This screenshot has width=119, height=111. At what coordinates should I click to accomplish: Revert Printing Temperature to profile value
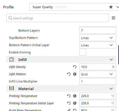69,96
